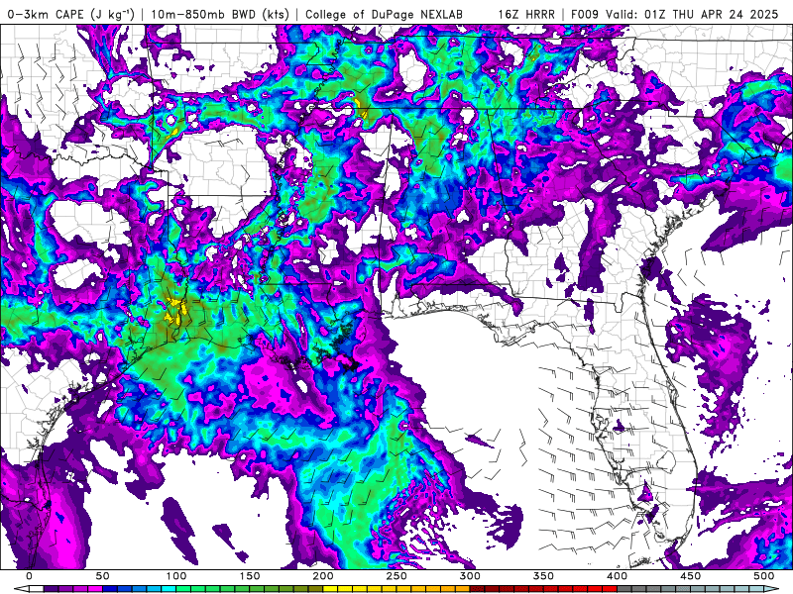Viewport: 793px width, 594px height.
Task: Click the "250" color scale label
Action: tap(396, 576)
